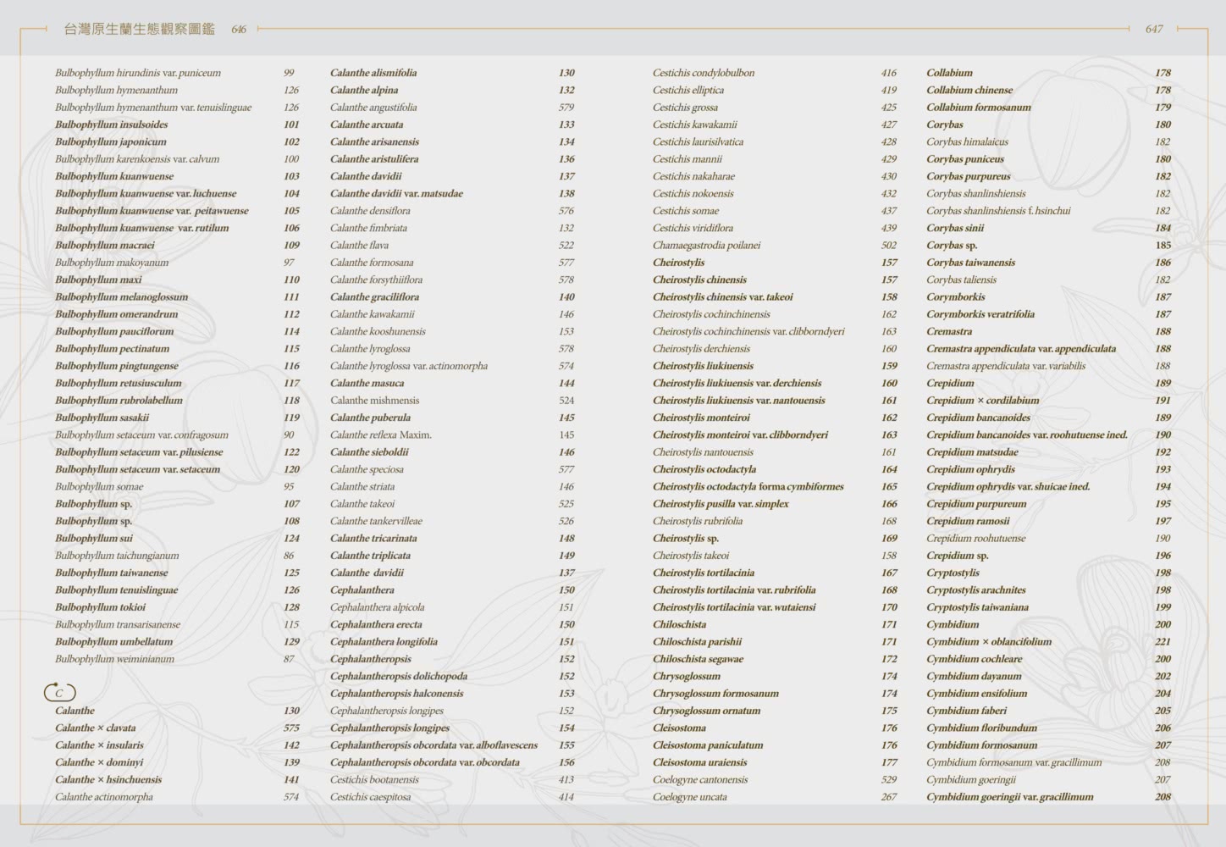Image resolution: width=1226 pixels, height=847 pixels.
Task: Select the Calanthe alismifolia entry
Action: click(373, 73)
